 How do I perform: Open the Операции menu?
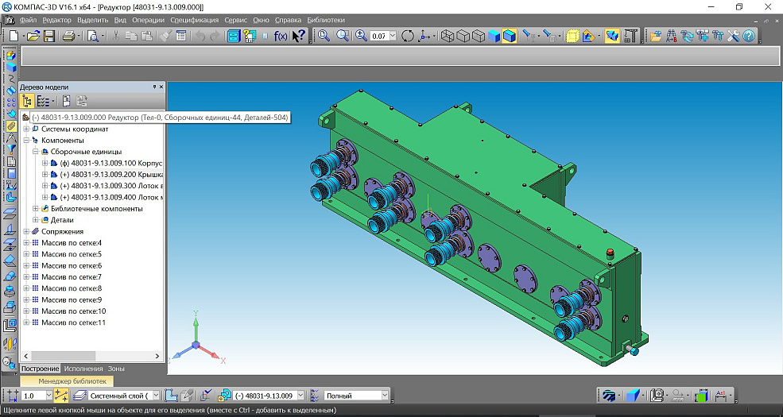148,19
